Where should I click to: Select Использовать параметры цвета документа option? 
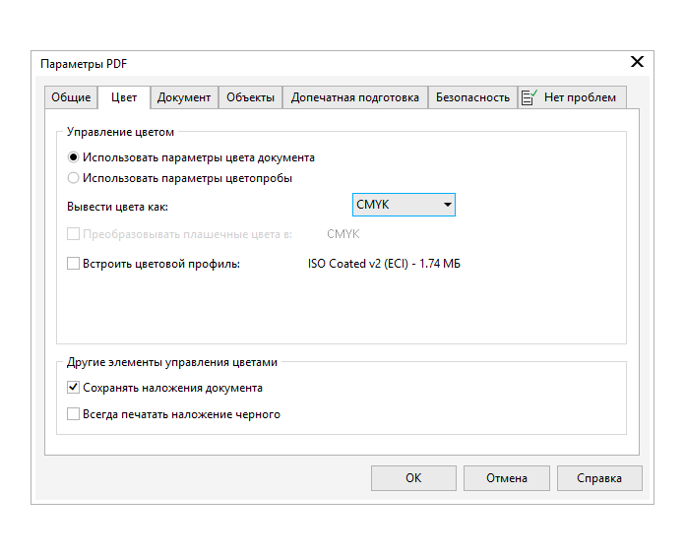[x=74, y=157]
